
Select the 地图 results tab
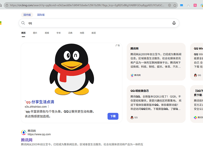point(82,33)
